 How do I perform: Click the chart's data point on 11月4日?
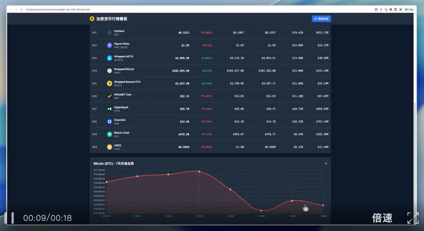coord(230,189)
